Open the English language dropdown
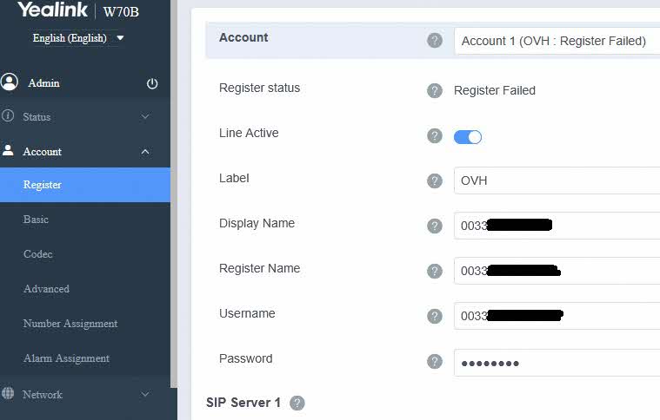The height and width of the screenshot is (420, 660). click(x=78, y=38)
